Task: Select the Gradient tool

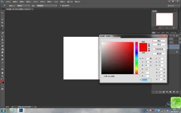Action: [x=2, y=49]
